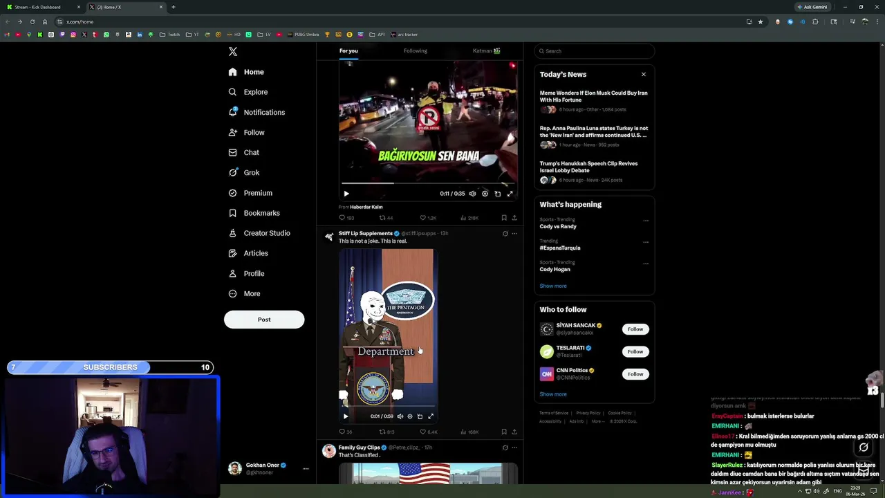Click the Search field on X
This screenshot has height=498, width=885.
click(x=594, y=51)
